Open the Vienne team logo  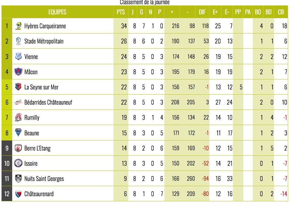pos(18,57)
